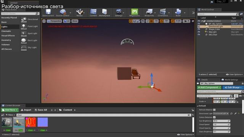Open Source Control from toolbar
The width and height of the screenshot is (244, 137).
[63, 13]
